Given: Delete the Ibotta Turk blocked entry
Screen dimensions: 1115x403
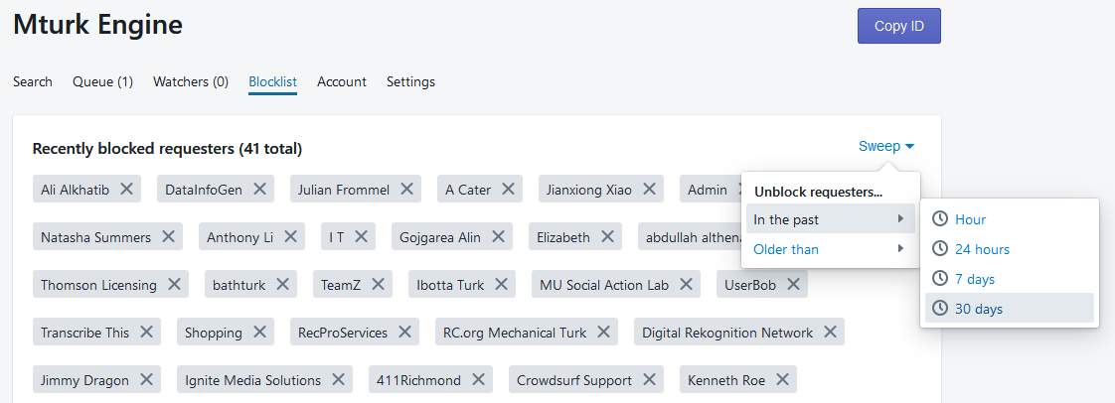Looking at the screenshot, I should (502, 285).
